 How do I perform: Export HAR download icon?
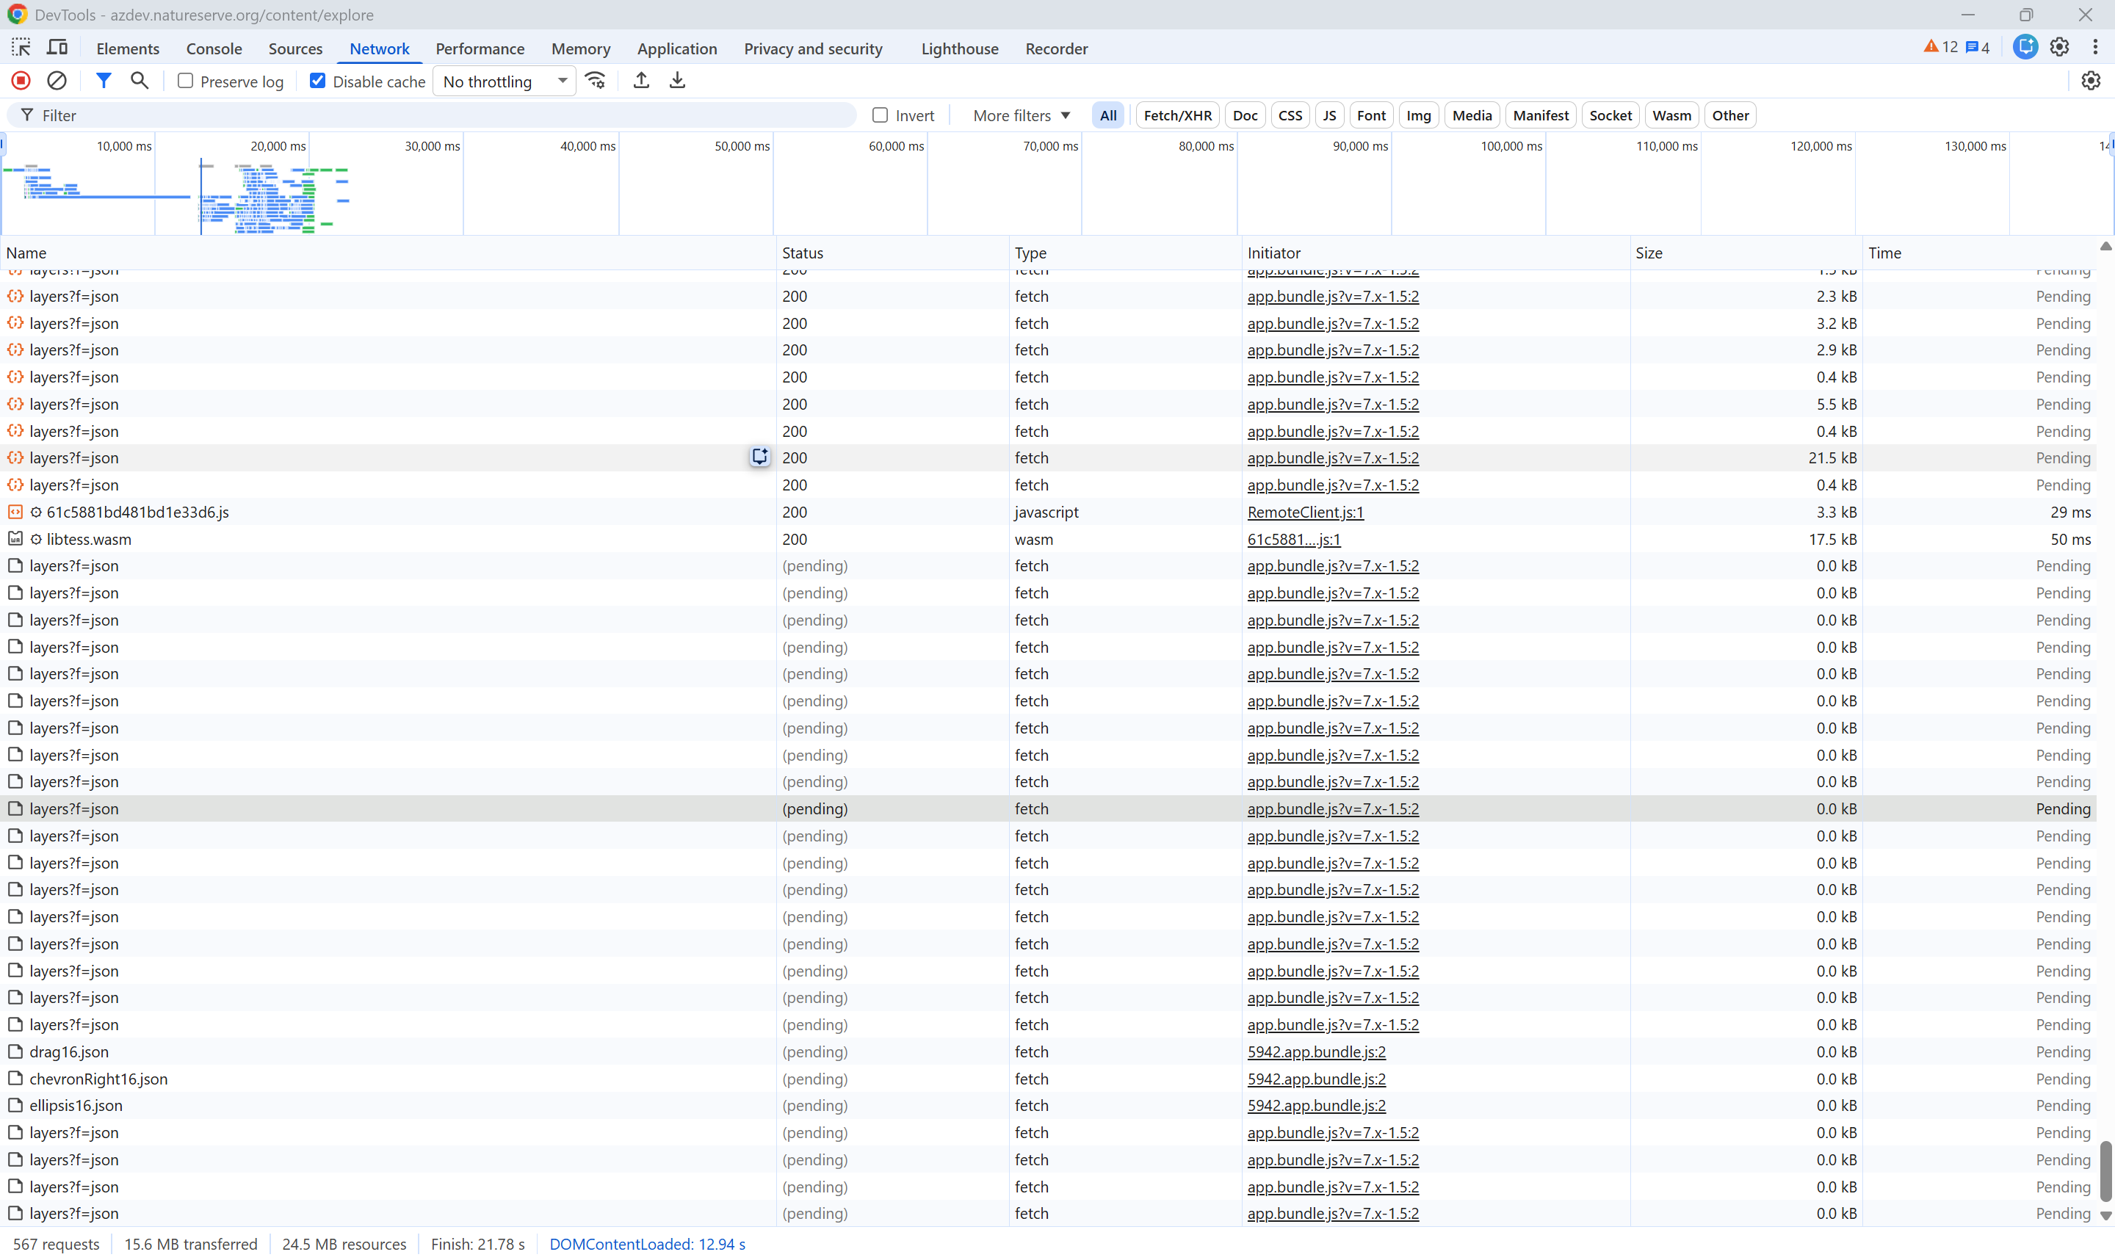pyautogui.click(x=676, y=81)
